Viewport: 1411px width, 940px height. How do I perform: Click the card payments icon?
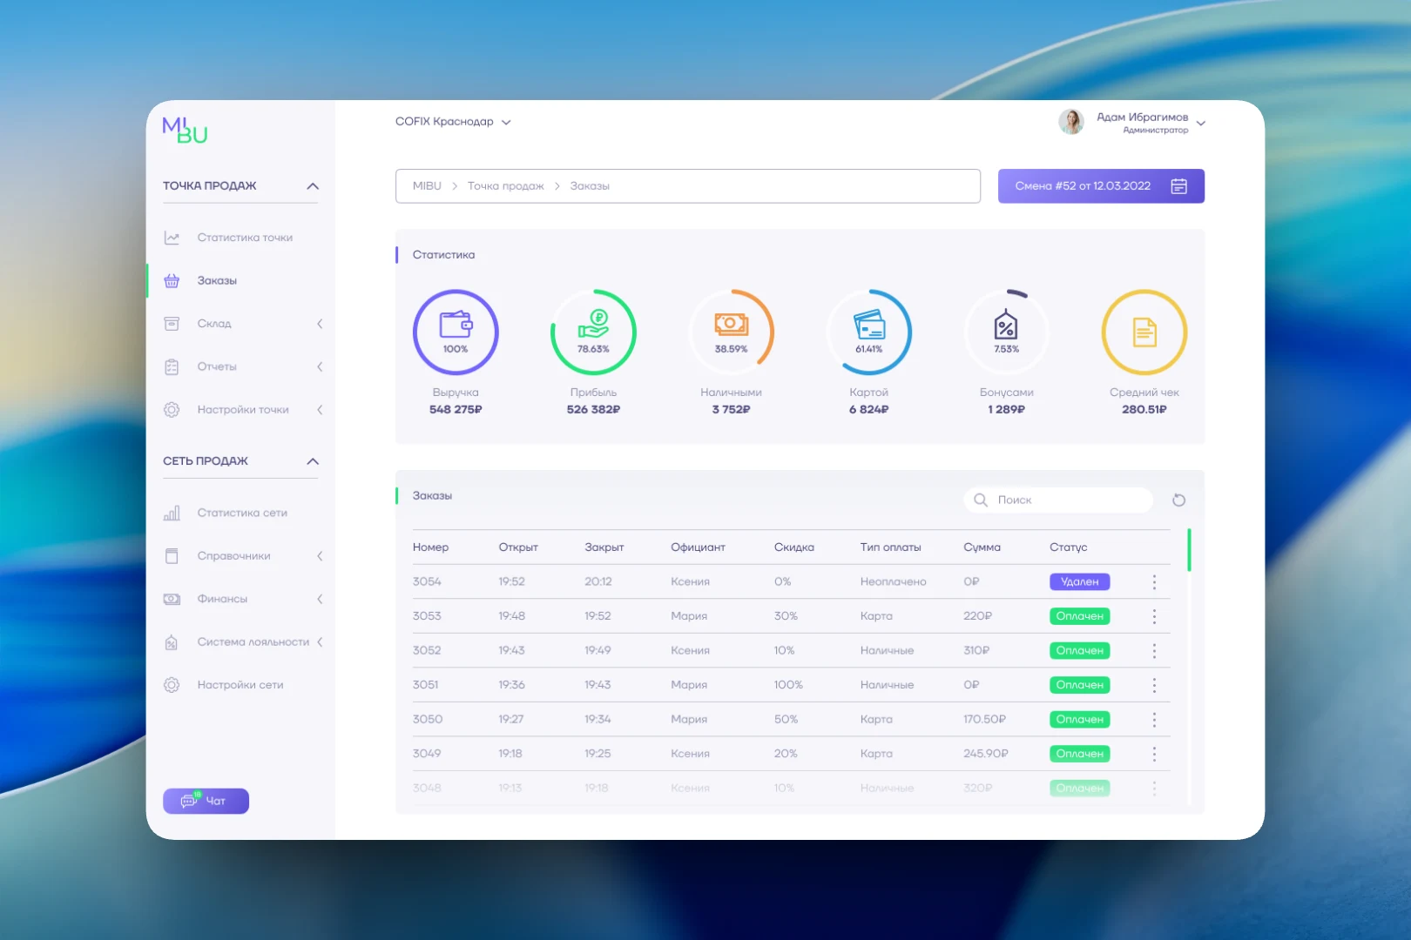pyautogui.click(x=869, y=325)
